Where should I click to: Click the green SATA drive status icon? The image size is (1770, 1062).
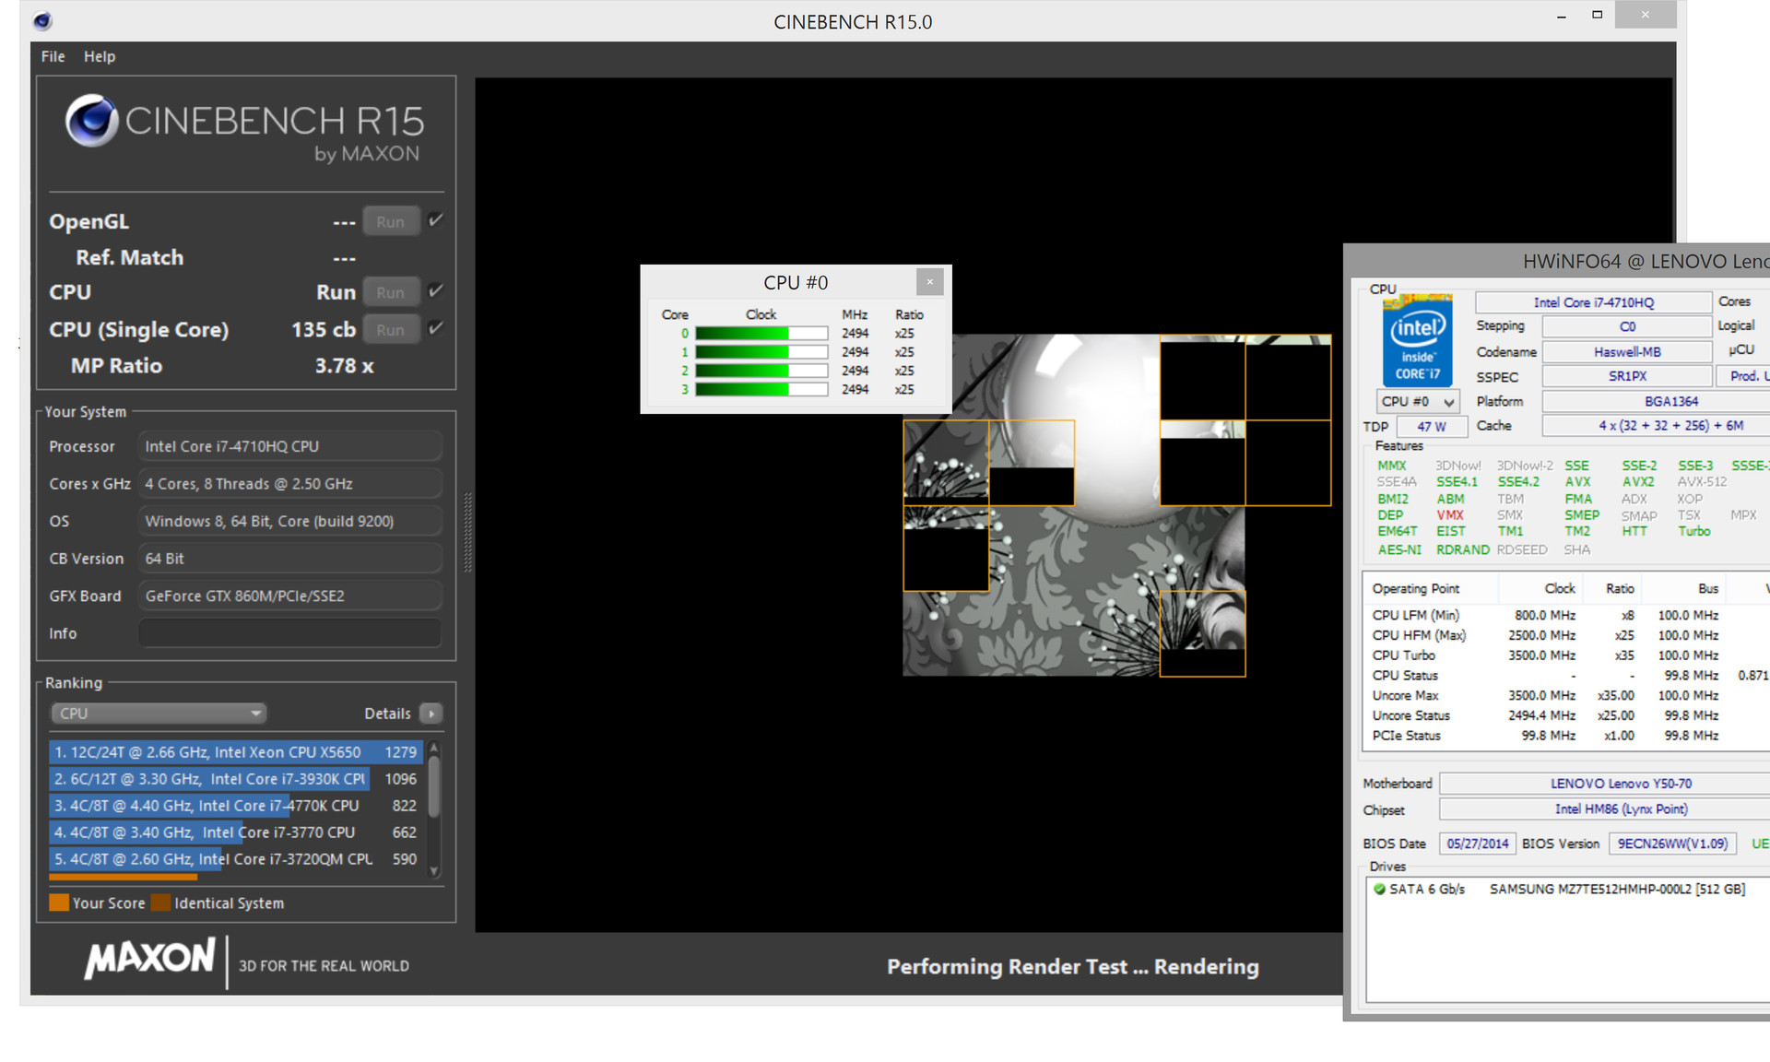click(1379, 890)
